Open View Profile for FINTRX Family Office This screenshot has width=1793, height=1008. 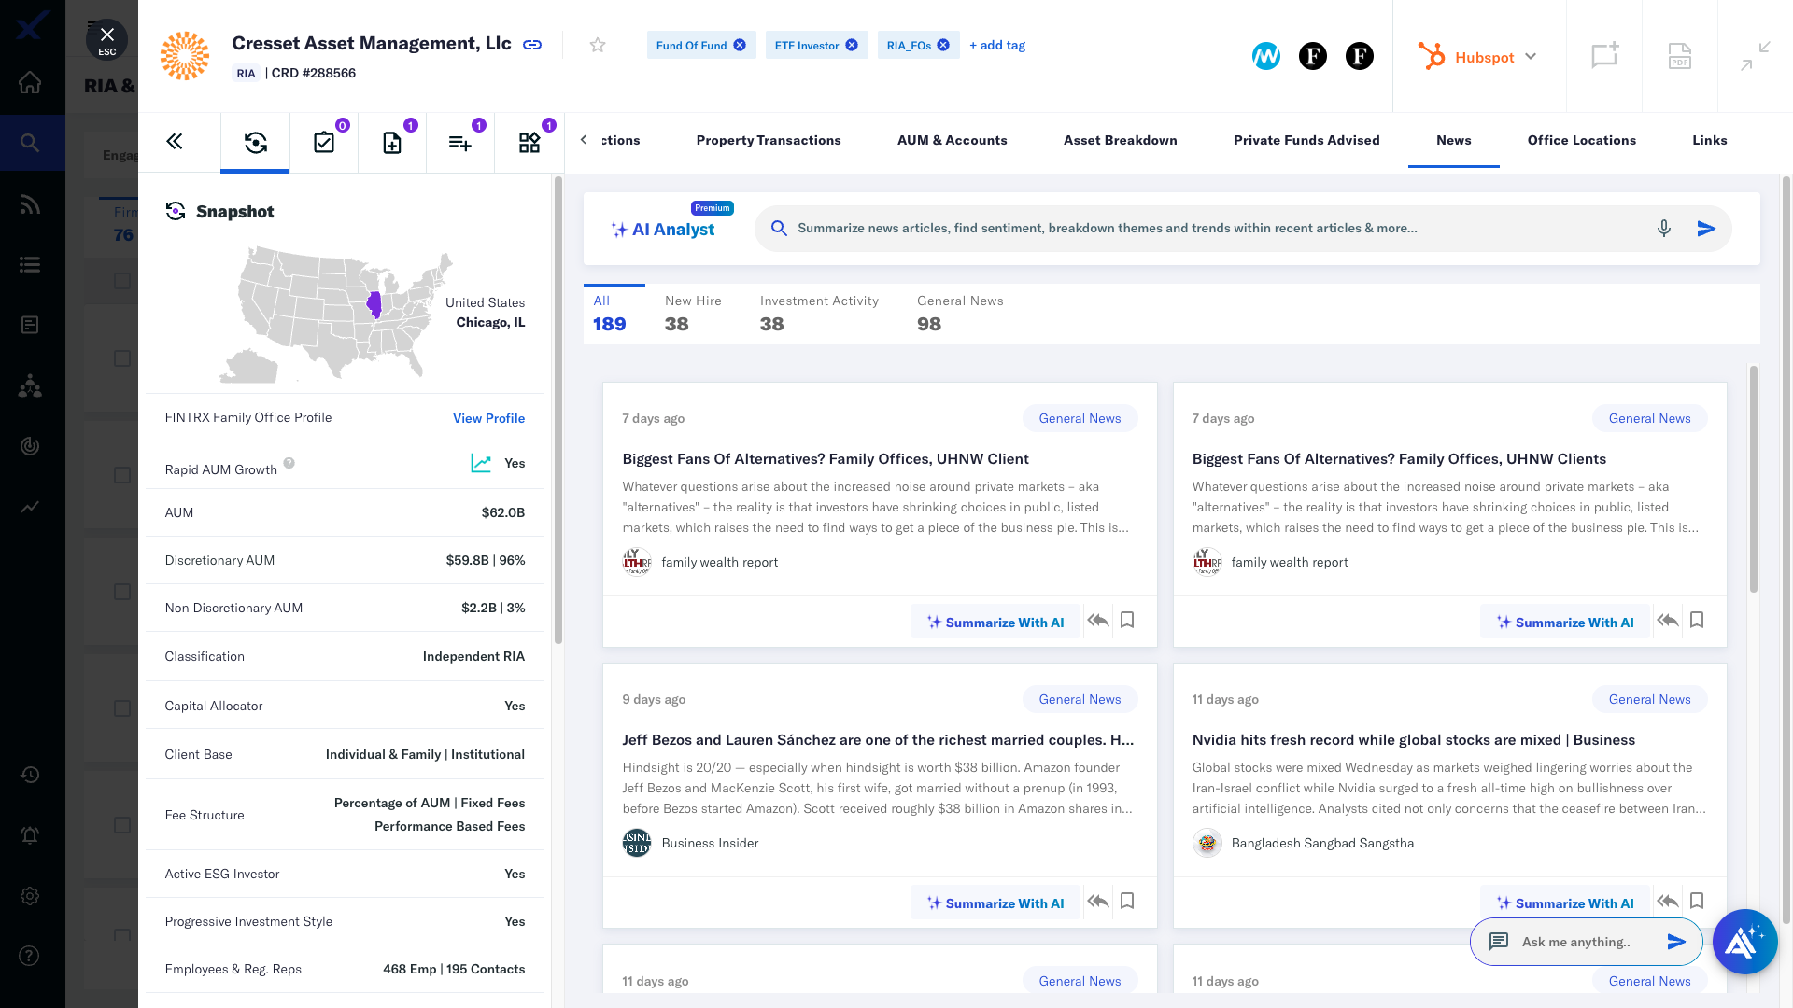(488, 418)
